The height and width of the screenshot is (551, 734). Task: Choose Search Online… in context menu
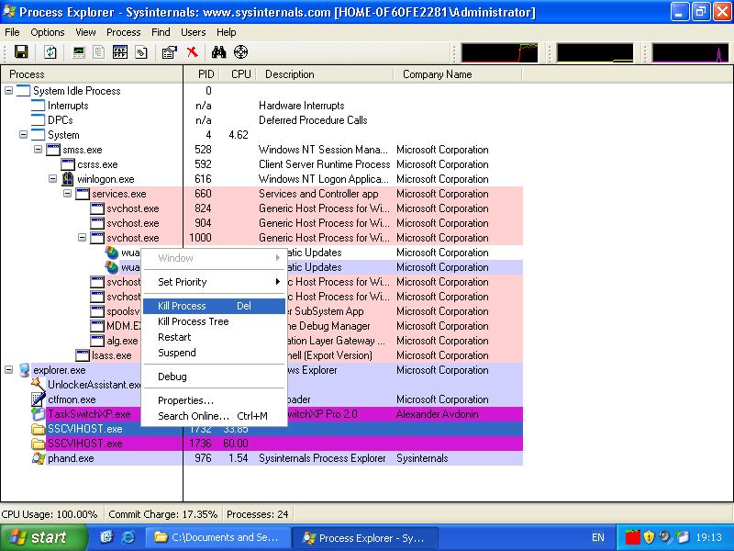pyautogui.click(x=215, y=416)
